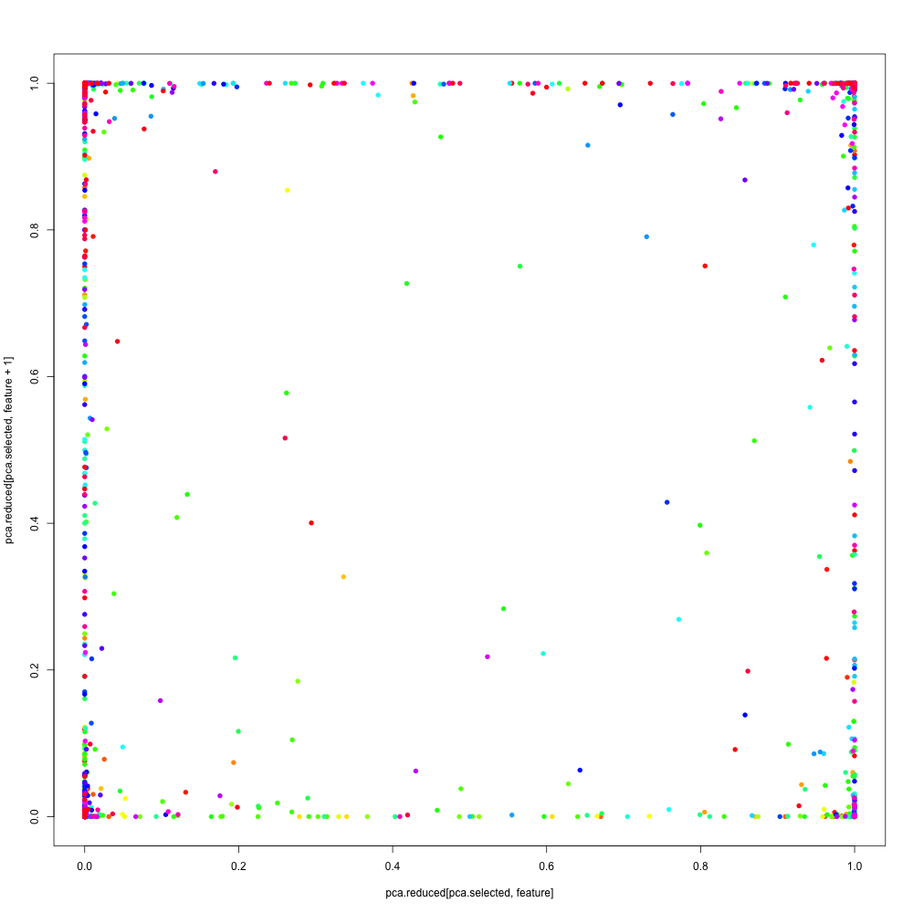Select the 0.0 tick label on the x-axis
This screenshot has width=913, height=913.
pos(85,860)
